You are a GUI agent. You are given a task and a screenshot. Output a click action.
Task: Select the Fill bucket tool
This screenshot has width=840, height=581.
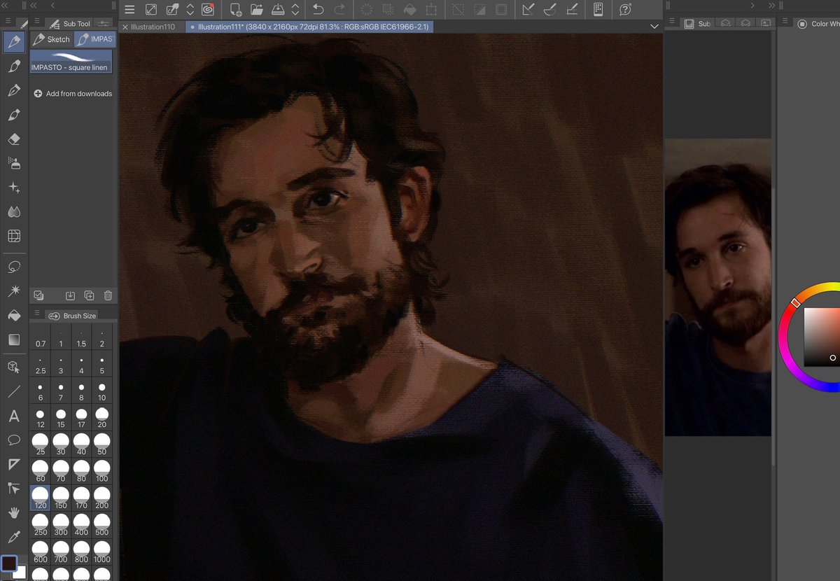14,315
